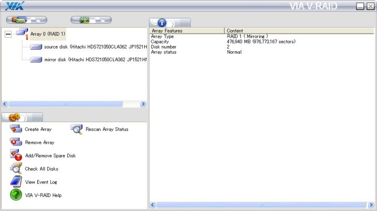Image resolution: width=377 pixels, height=211 pixels.
Task: Click the tree panel horizontal scrollbar thumb
Action: point(66,104)
